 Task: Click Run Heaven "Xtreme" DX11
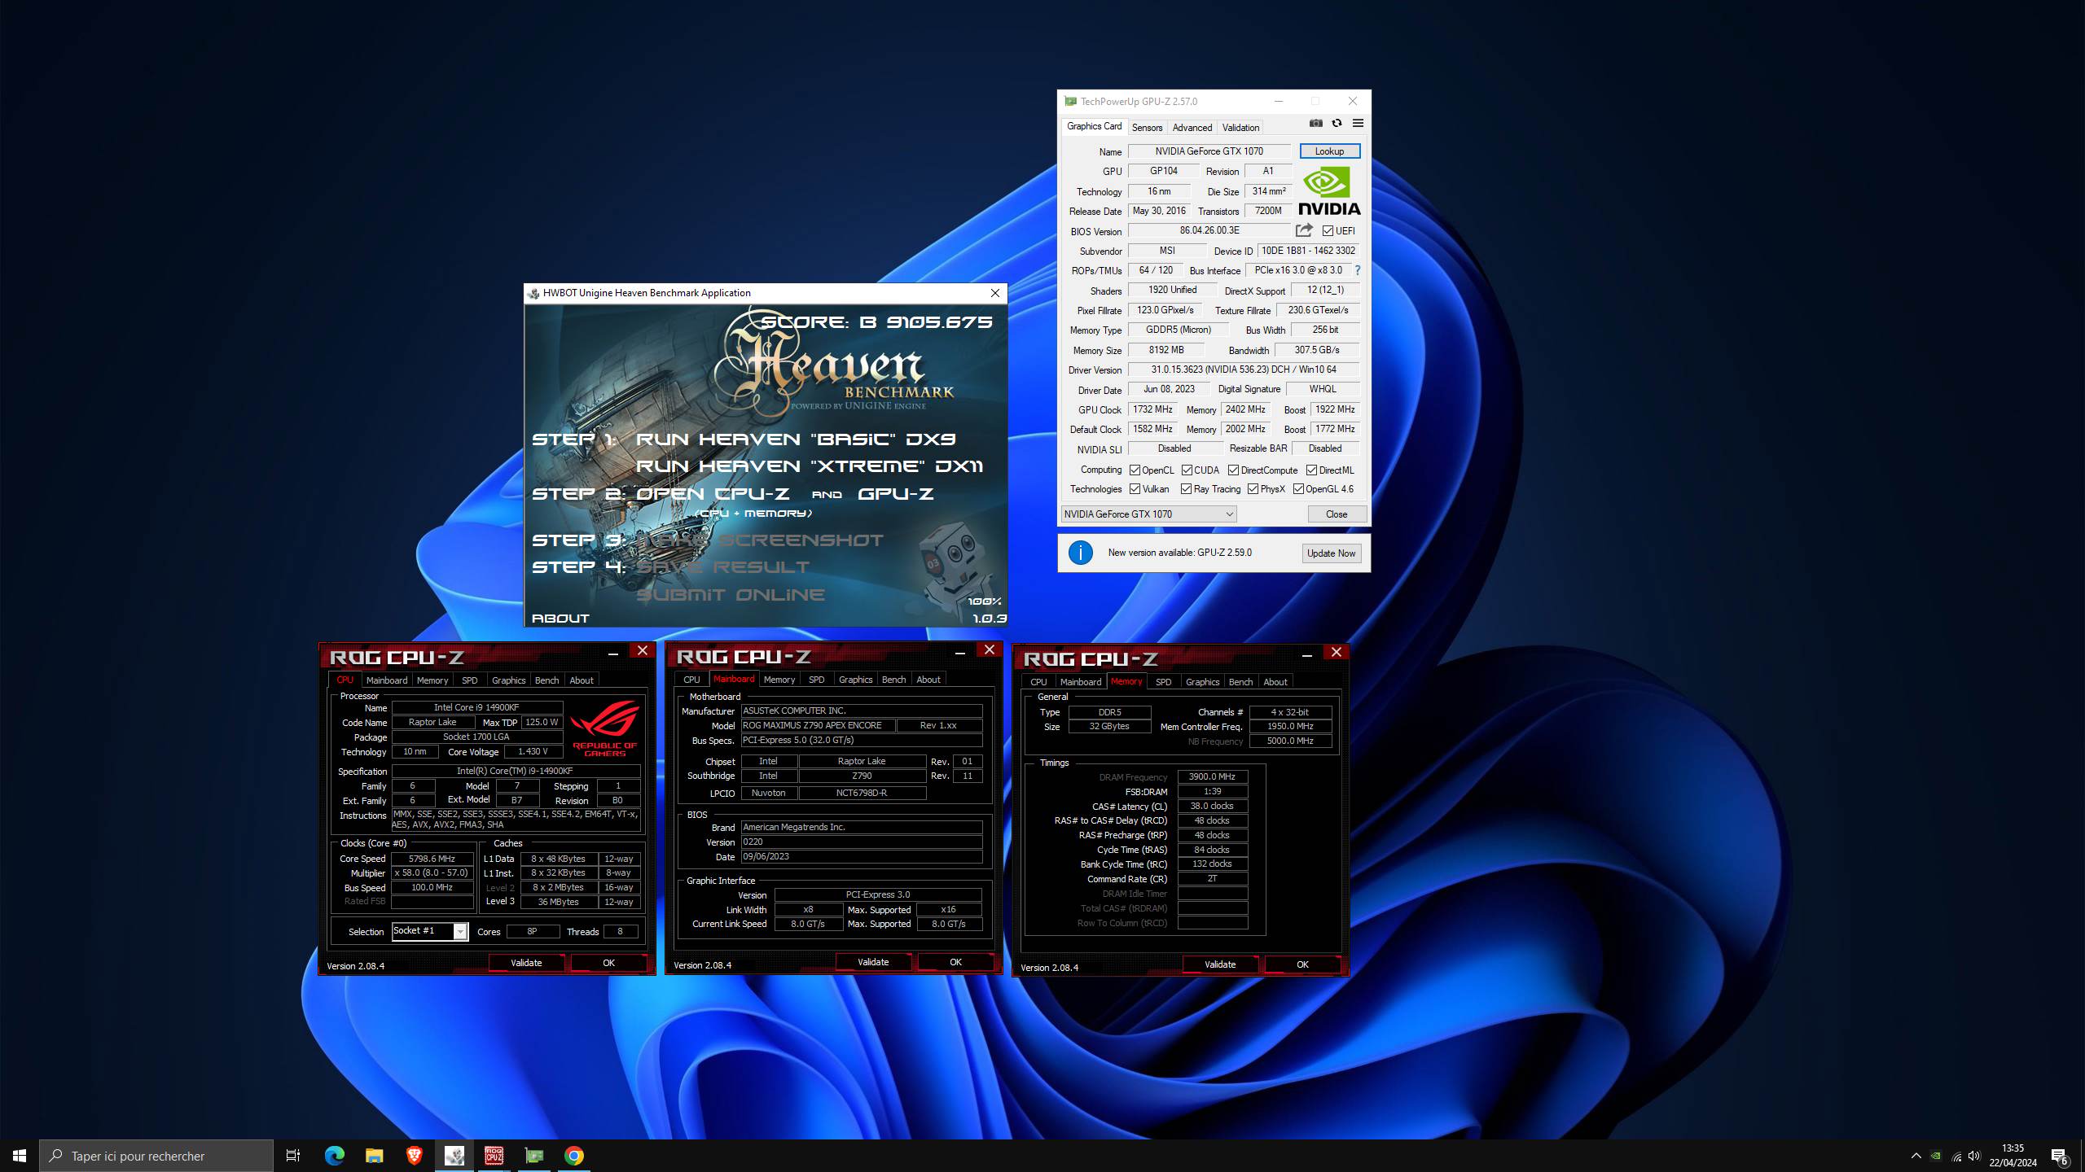pos(810,466)
